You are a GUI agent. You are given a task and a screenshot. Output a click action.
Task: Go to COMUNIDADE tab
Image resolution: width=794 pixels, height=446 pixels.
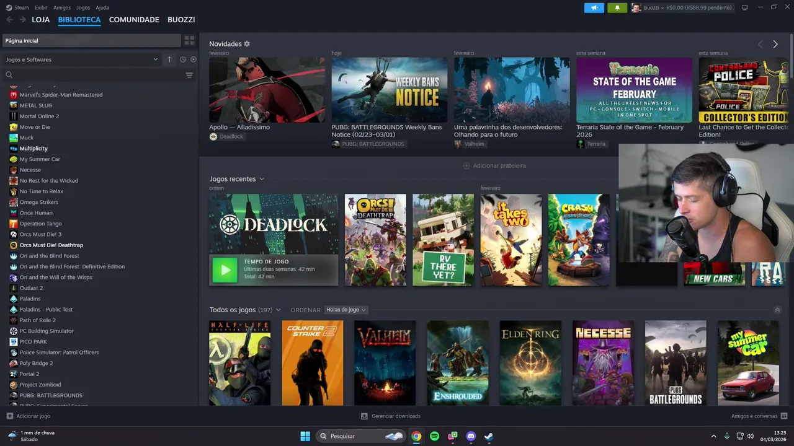134,20
